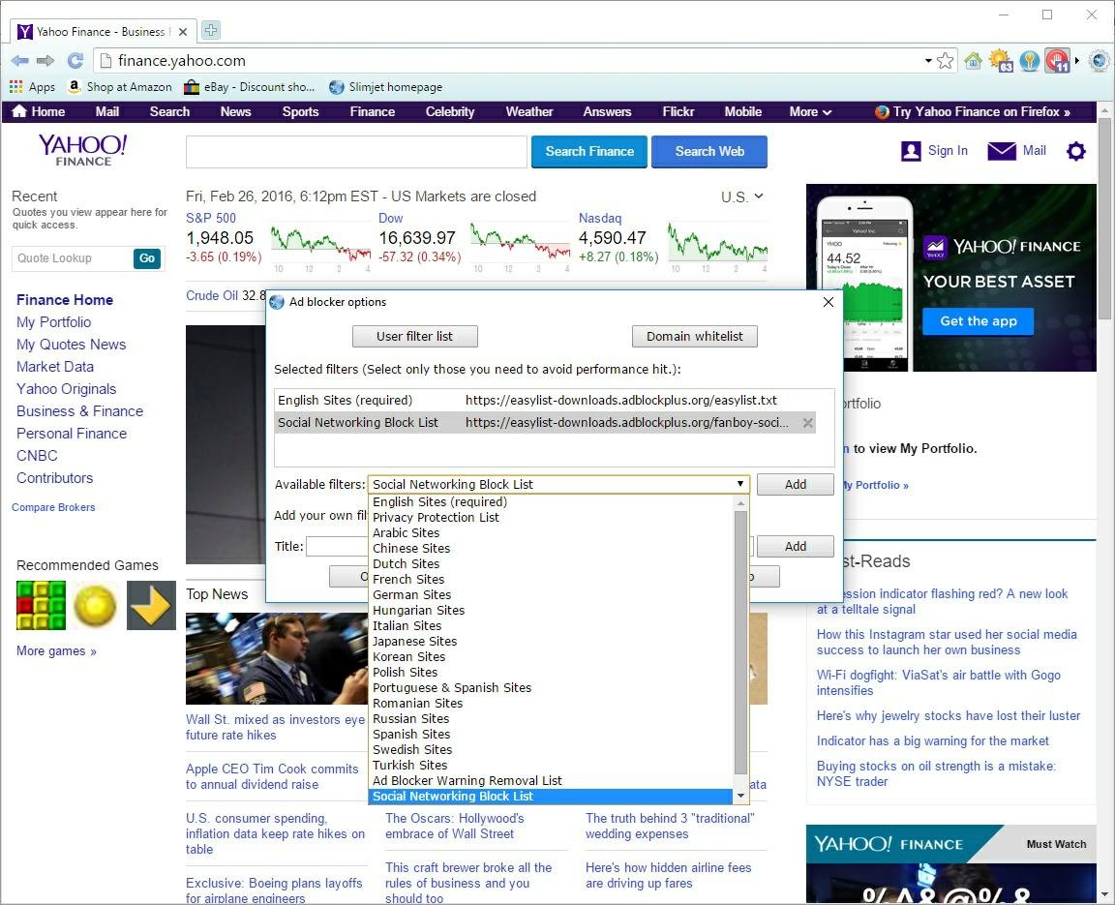Viewport: 1115px width, 905px height.
Task: Click the ad blocker hand icon in toolbar
Action: 1057,61
